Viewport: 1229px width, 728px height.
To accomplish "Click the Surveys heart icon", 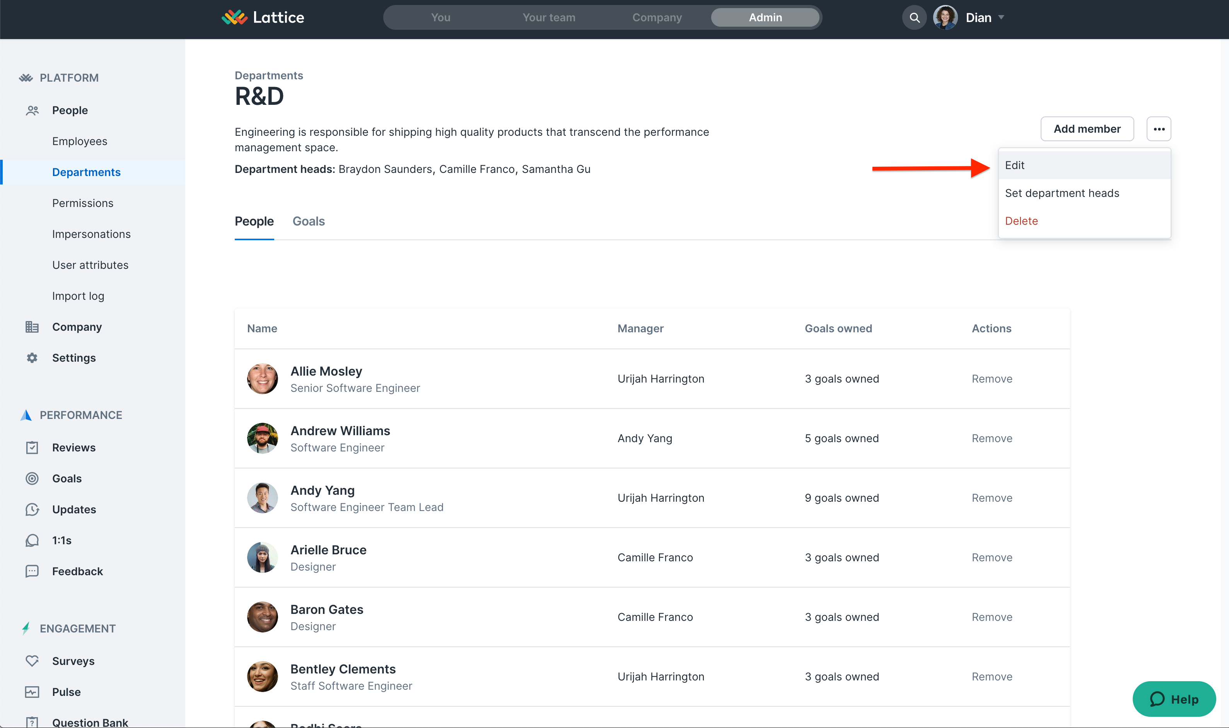I will [x=32, y=661].
